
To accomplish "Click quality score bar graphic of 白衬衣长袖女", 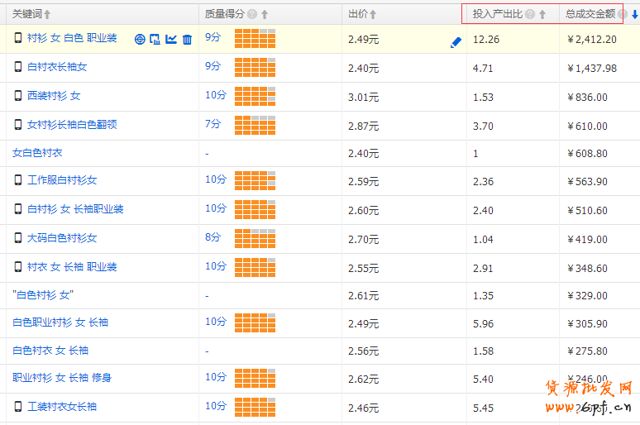I will coord(255,68).
